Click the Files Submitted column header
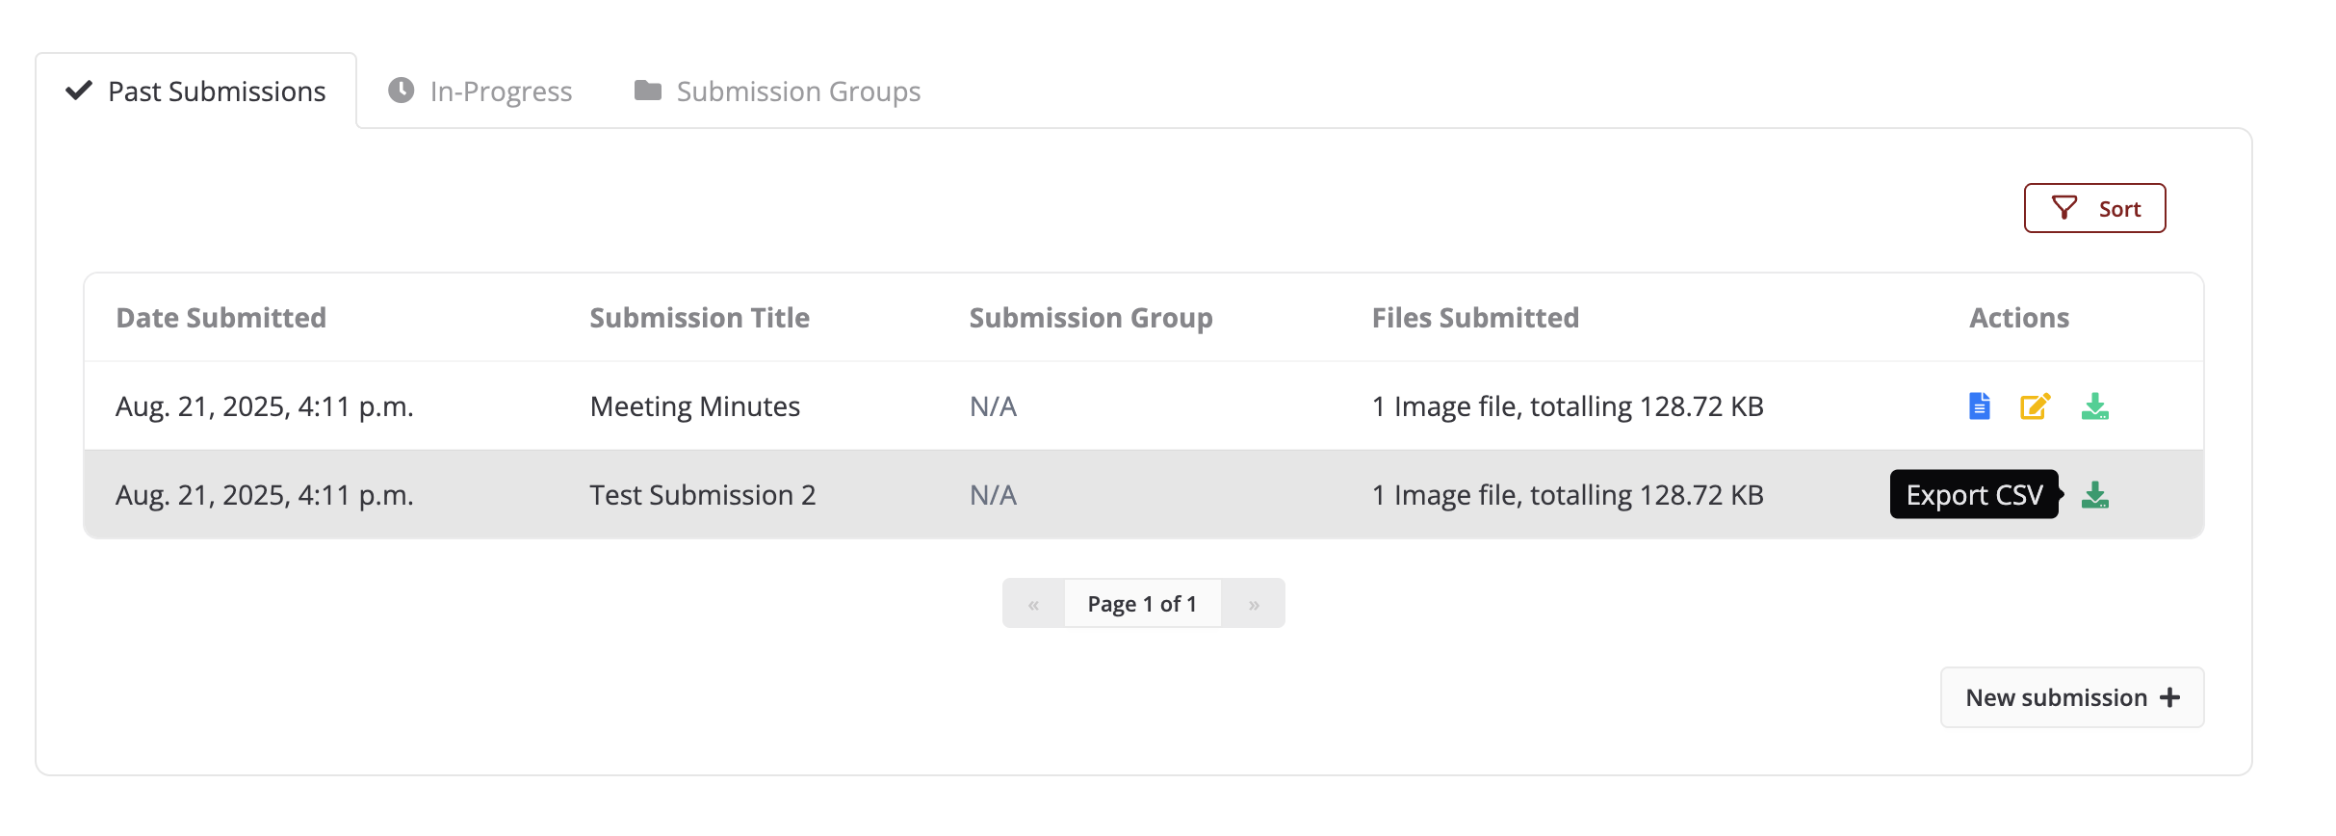This screenshot has height=836, width=2336. 1475,318
